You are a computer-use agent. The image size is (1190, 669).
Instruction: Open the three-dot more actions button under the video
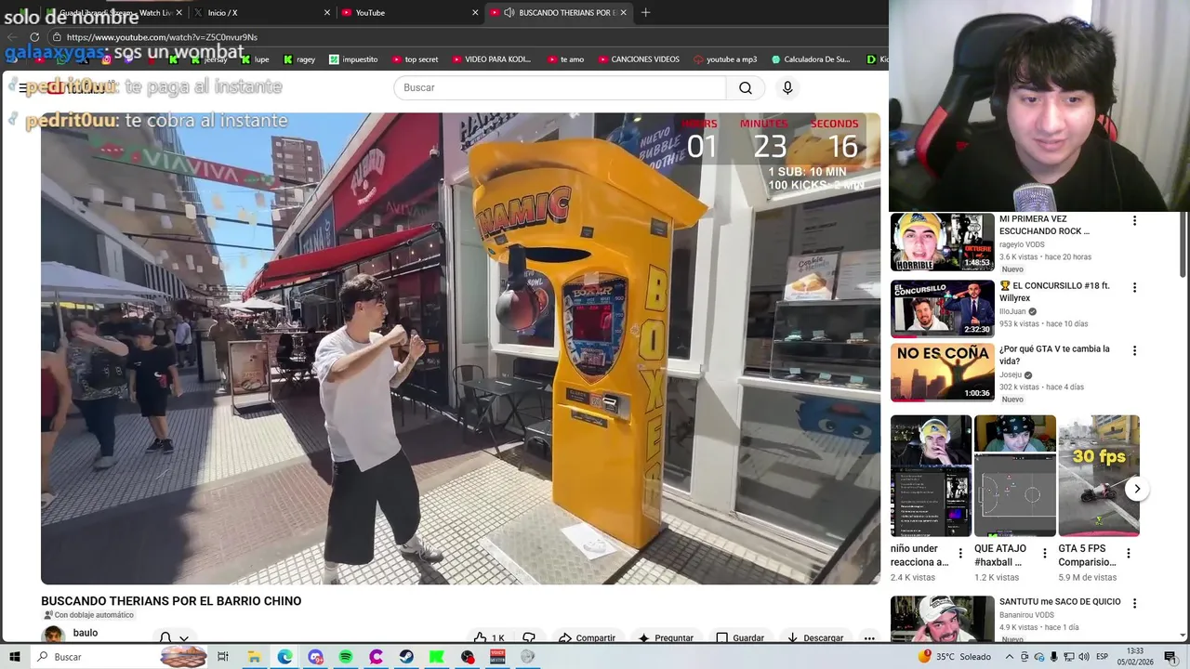pos(869,637)
